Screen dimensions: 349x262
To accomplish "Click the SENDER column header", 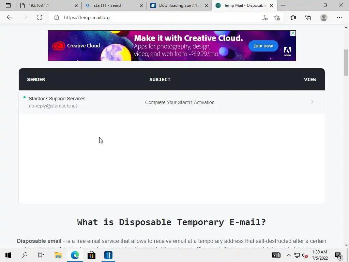I will click(36, 79).
